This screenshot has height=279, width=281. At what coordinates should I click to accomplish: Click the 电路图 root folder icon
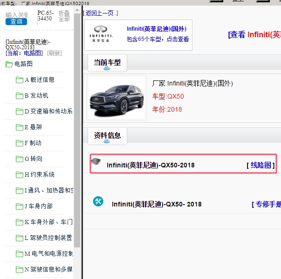(x=9, y=64)
